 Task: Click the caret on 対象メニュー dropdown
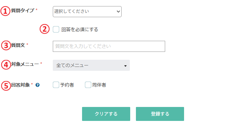[125, 66]
